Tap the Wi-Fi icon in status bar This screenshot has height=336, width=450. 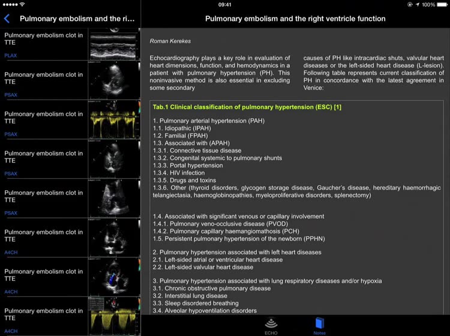point(22,4)
